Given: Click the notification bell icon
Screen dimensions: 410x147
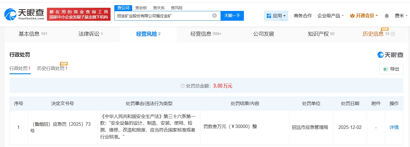Looking at the screenshot, I should (387, 16).
